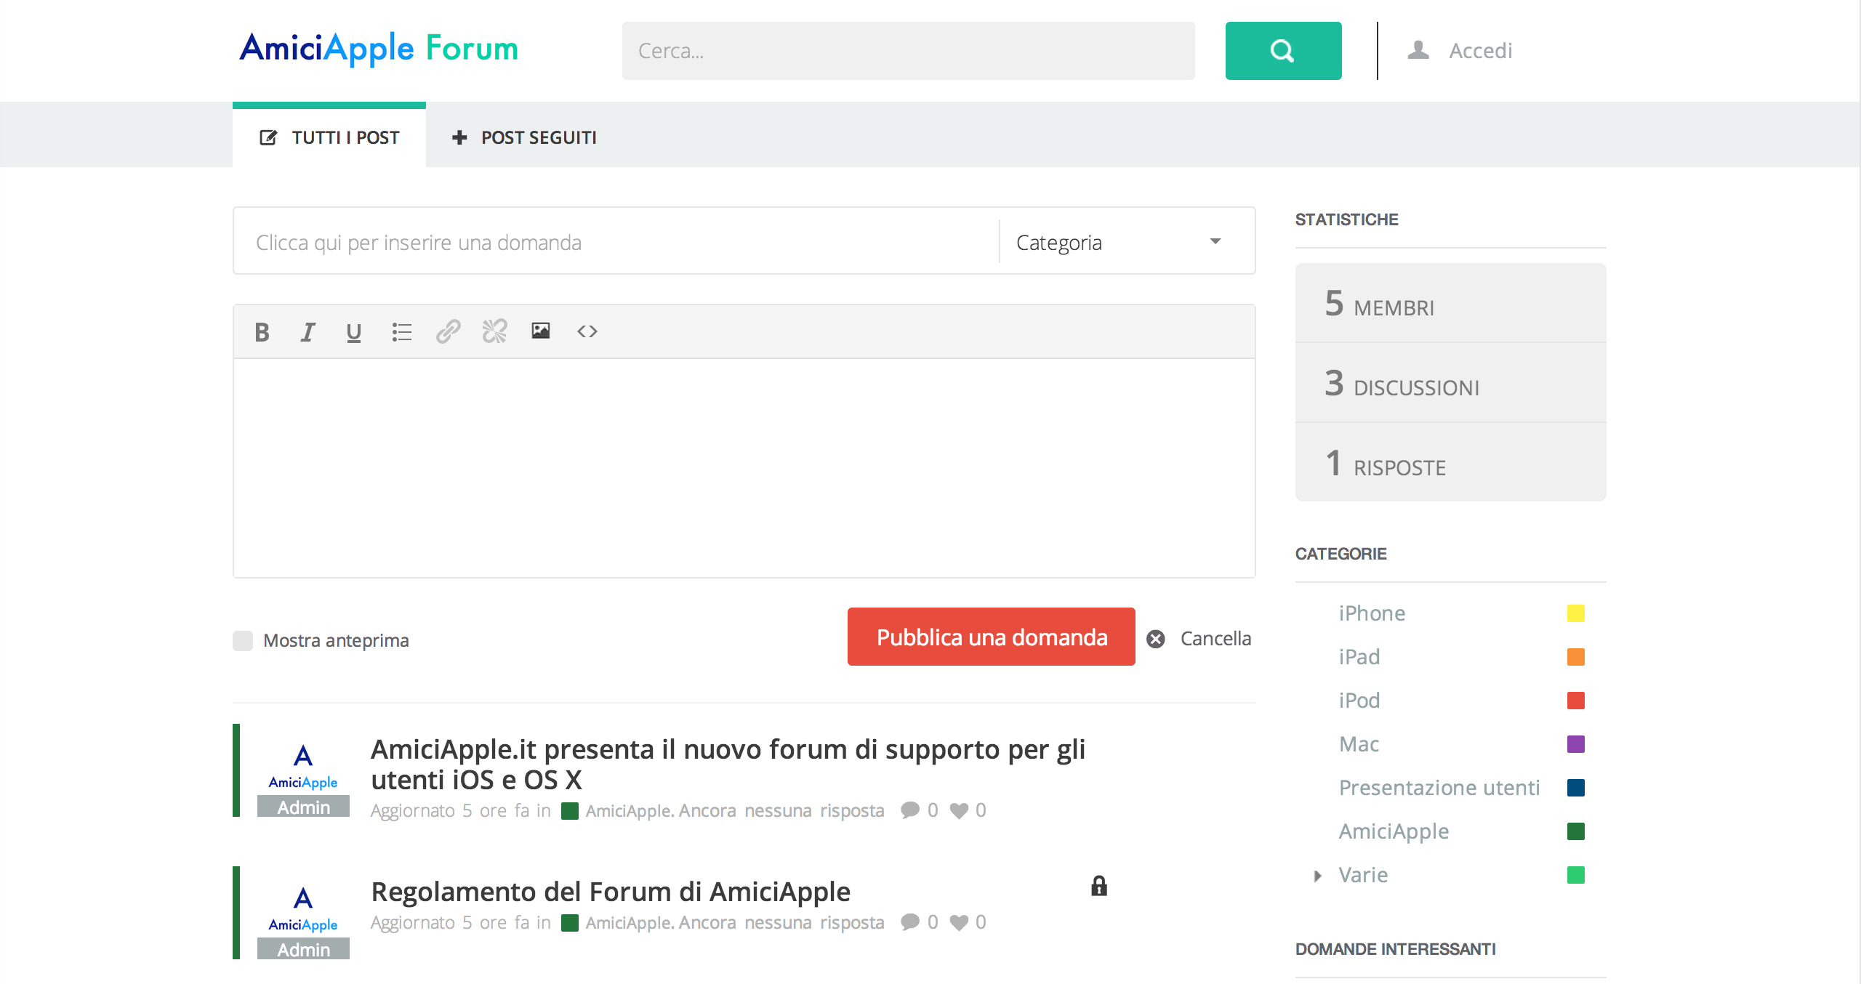Switch to code view with the brackets icon
This screenshot has height=984, width=1861.
(587, 331)
